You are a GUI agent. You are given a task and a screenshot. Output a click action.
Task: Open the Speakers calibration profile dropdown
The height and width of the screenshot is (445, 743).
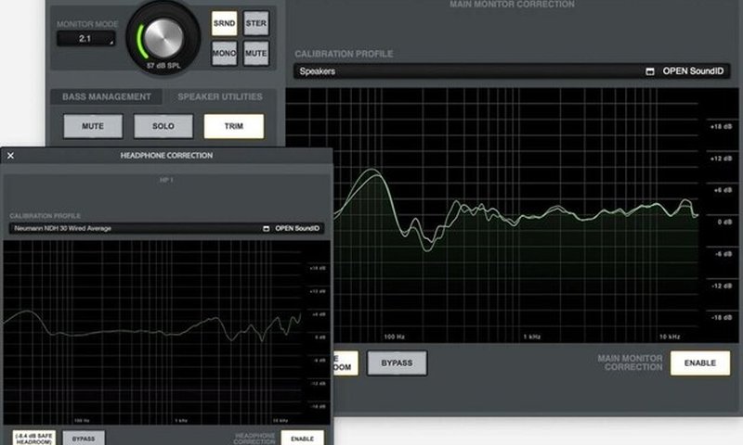pos(464,71)
